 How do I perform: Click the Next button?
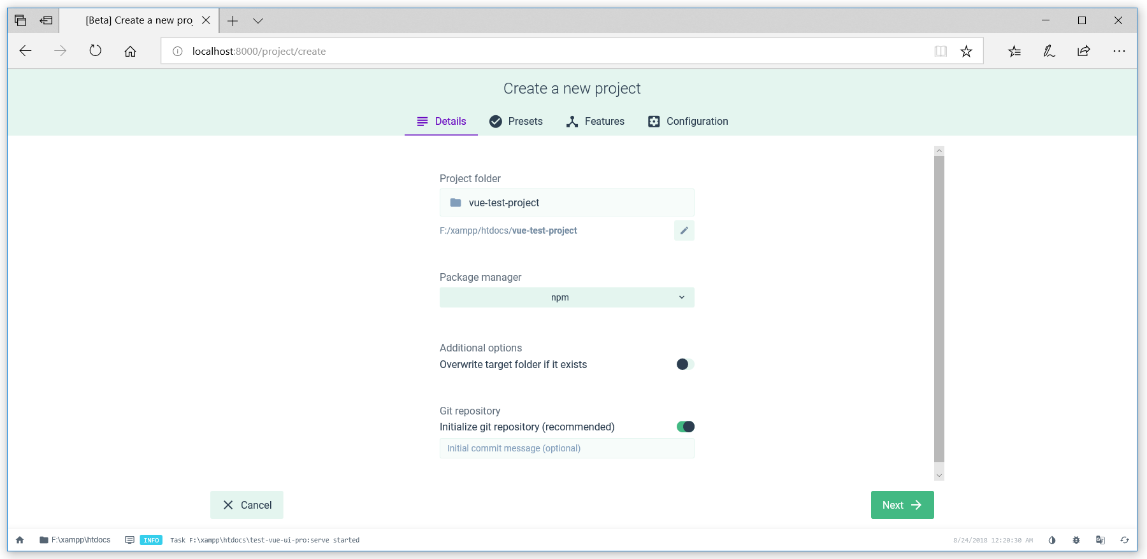coord(902,505)
